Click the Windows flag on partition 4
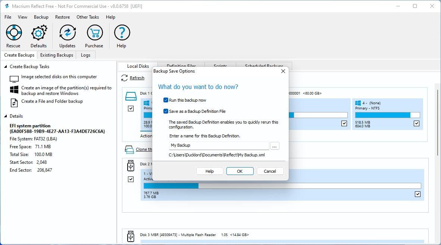The width and height of the screenshot is (441, 245). [358, 103]
